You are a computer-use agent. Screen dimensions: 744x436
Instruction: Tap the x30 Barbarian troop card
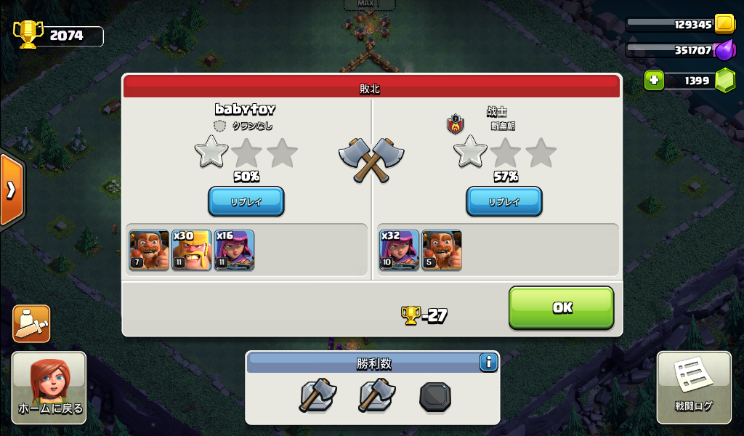tap(191, 250)
